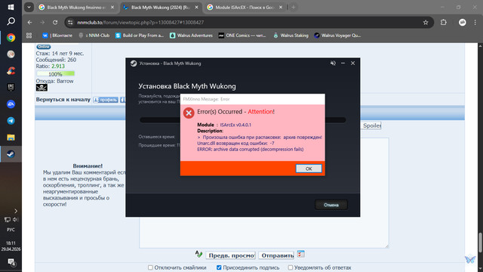Click the Steam-style logo in installer title bar
This screenshot has width=483, height=272.
pyautogui.click(x=134, y=63)
